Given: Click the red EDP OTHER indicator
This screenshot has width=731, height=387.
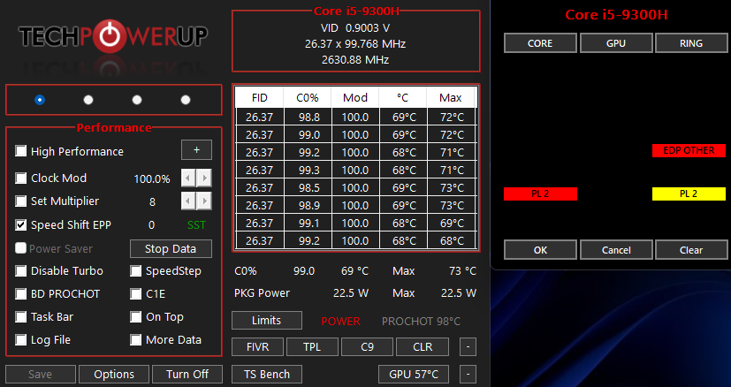Looking at the screenshot, I should 689,150.
